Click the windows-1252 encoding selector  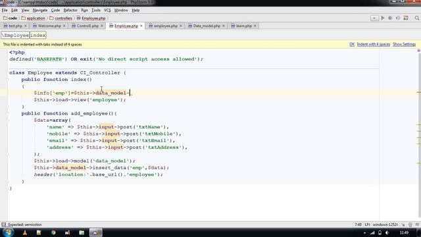tap(385, 224)
